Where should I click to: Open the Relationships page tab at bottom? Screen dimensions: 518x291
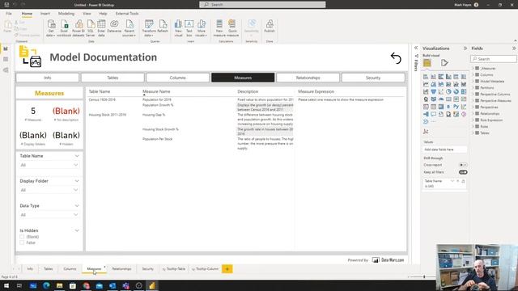pos(121,269)
